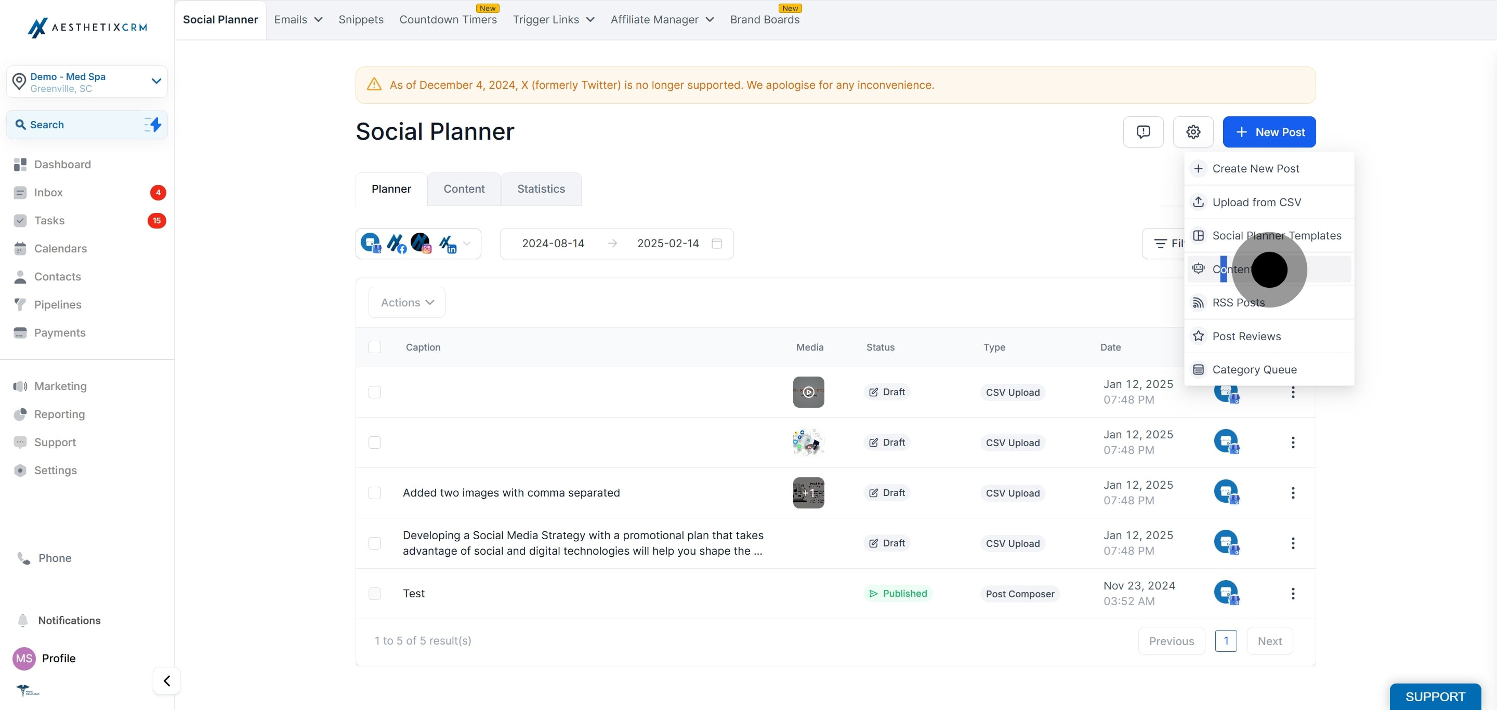Expand the Demo - Med Spa location selector
1497x710 pixels.
point(87,82)
